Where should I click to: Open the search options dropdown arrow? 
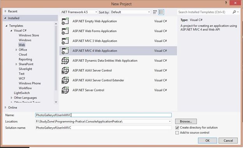point(238,12)
